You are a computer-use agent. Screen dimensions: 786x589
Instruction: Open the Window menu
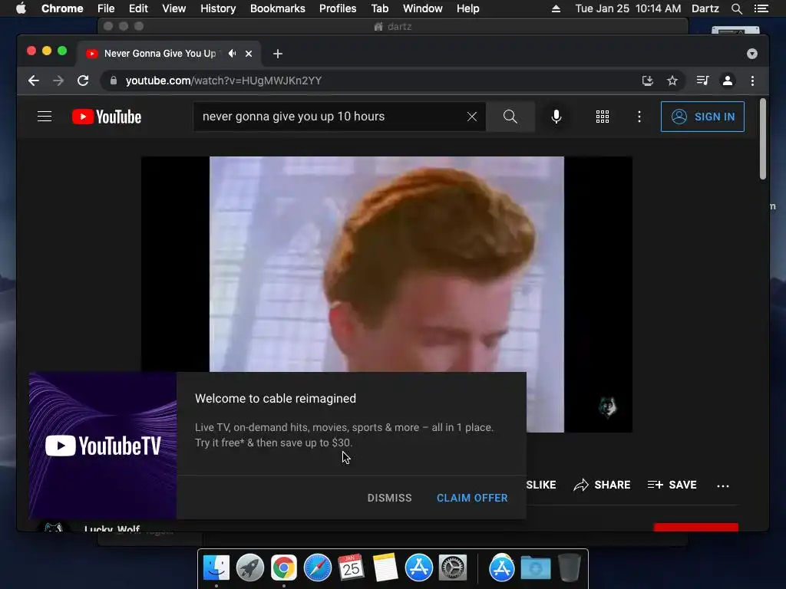point(423,8)
